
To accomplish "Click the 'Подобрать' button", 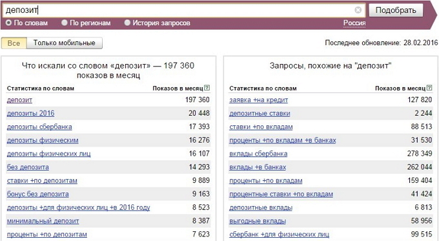I will [396, 10].
